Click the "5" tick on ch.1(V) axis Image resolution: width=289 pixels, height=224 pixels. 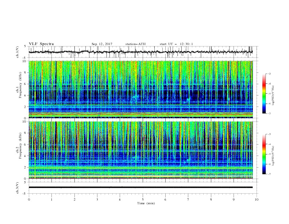coord(25,46)
